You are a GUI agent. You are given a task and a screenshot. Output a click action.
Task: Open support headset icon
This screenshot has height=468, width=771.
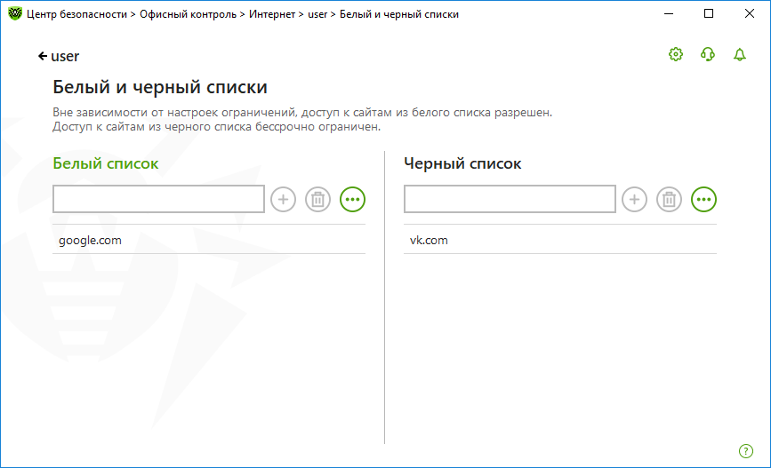click(x=708, y=54)
